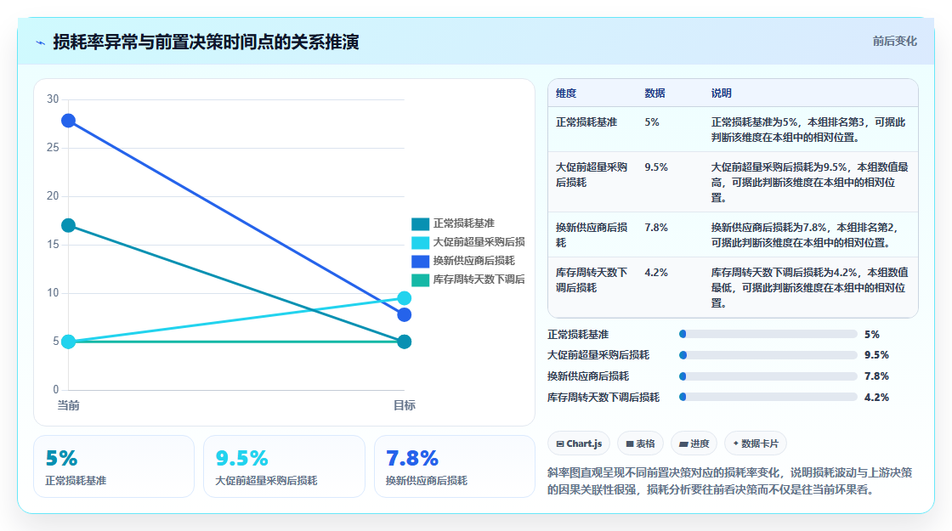Click the 目标 x-axis label
Viewport: 952px width, 531px height.
405,405
